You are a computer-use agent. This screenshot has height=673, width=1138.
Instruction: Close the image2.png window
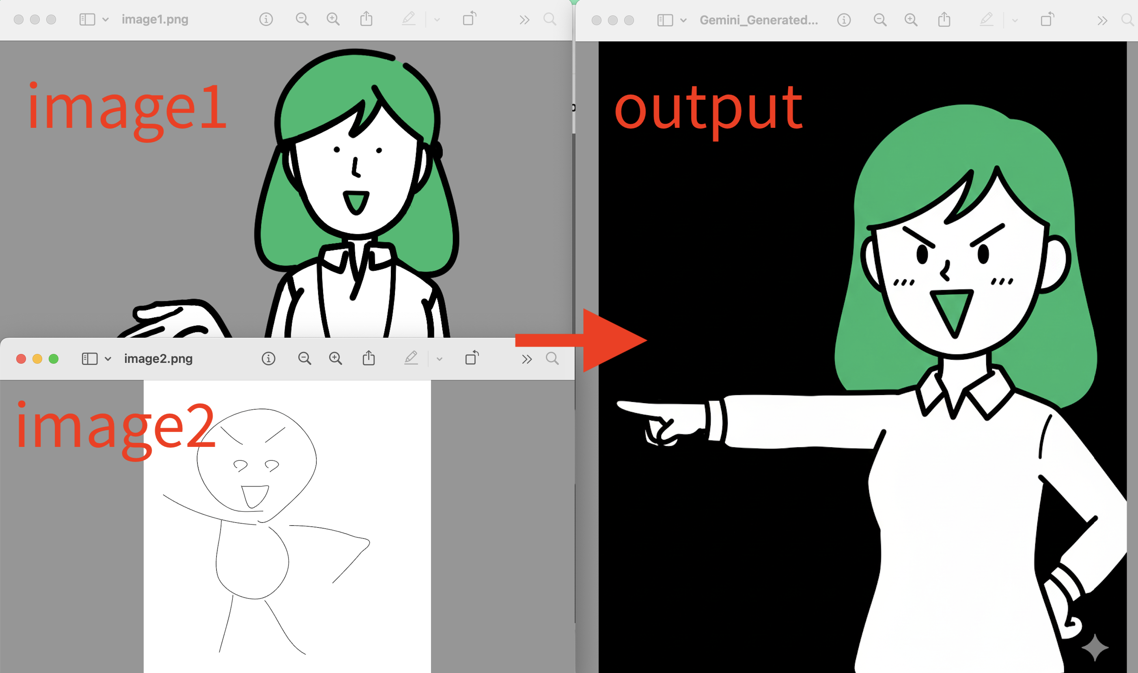click(21, 359)
